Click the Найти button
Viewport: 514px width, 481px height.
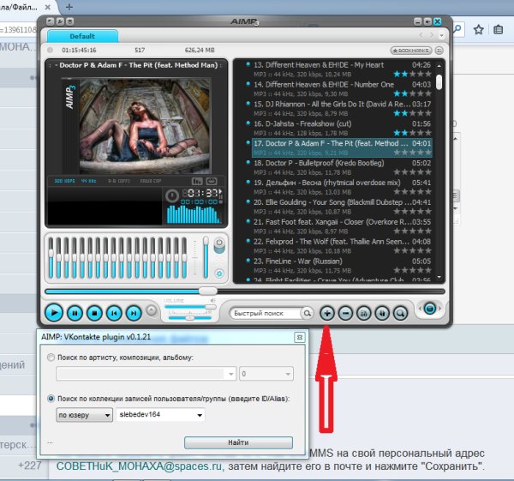coord(238,442)
